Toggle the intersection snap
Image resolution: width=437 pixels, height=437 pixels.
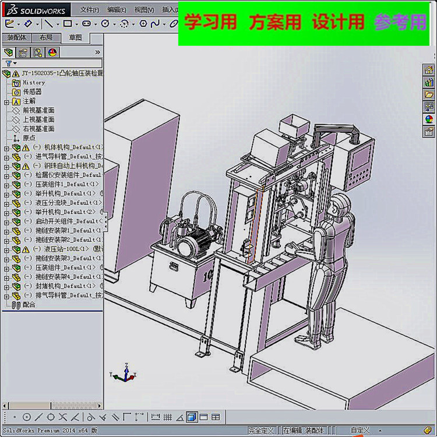63,417
